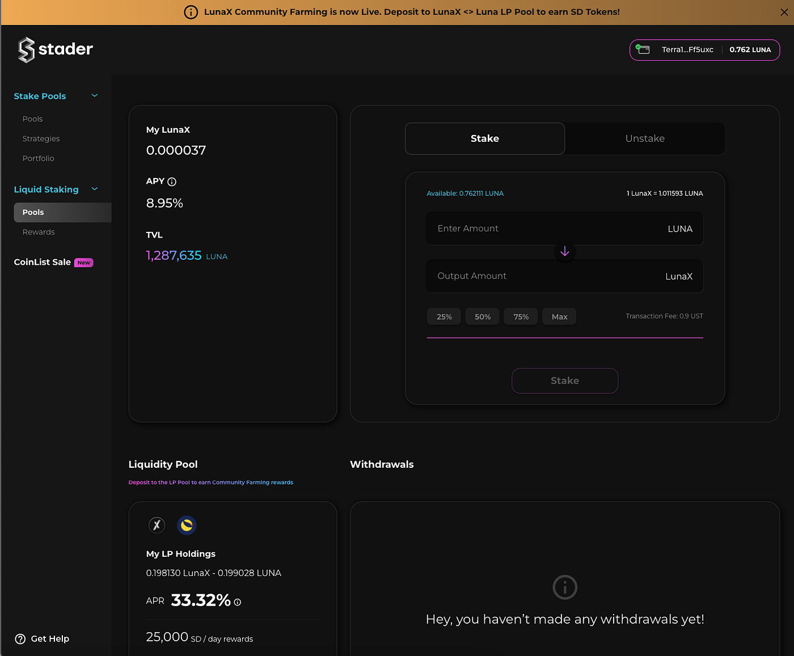Click the 1 LunaX = 1.011593 LUNA rate
Screen dimensions: 794x656
coord(665,193)
